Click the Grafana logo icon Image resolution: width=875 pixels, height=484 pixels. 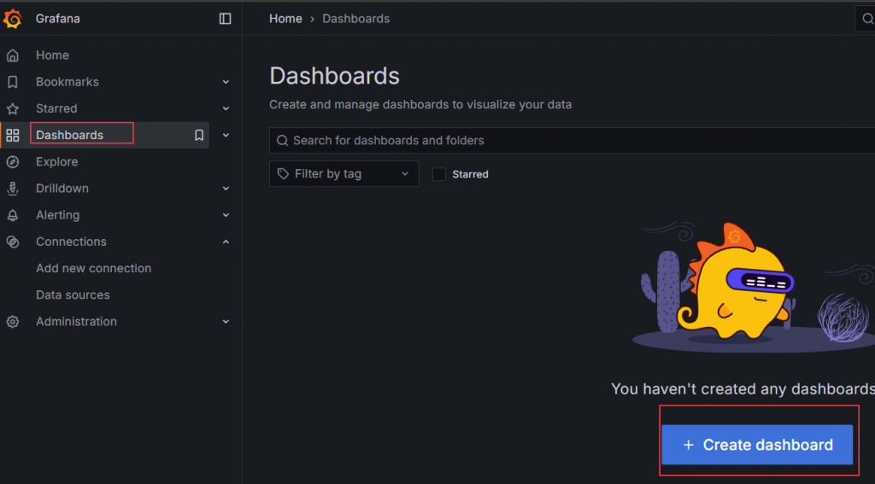click(x=12, y=19)
